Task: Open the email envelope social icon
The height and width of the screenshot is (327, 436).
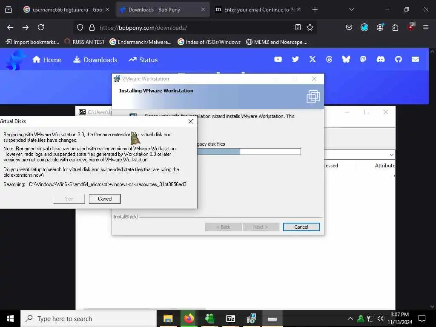Action: (416, 59)
